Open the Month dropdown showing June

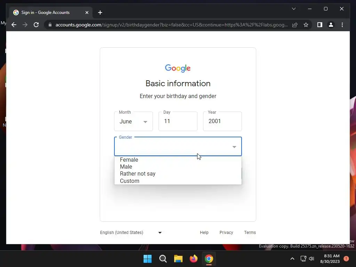tap(133, 121)
